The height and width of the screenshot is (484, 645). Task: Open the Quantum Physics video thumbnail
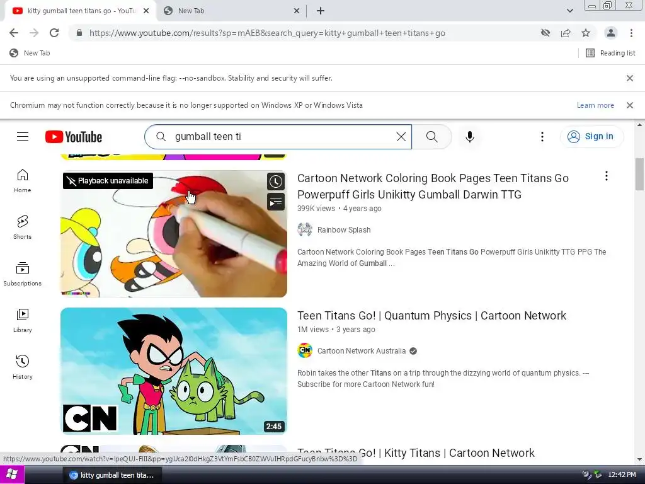click(174, 371)
